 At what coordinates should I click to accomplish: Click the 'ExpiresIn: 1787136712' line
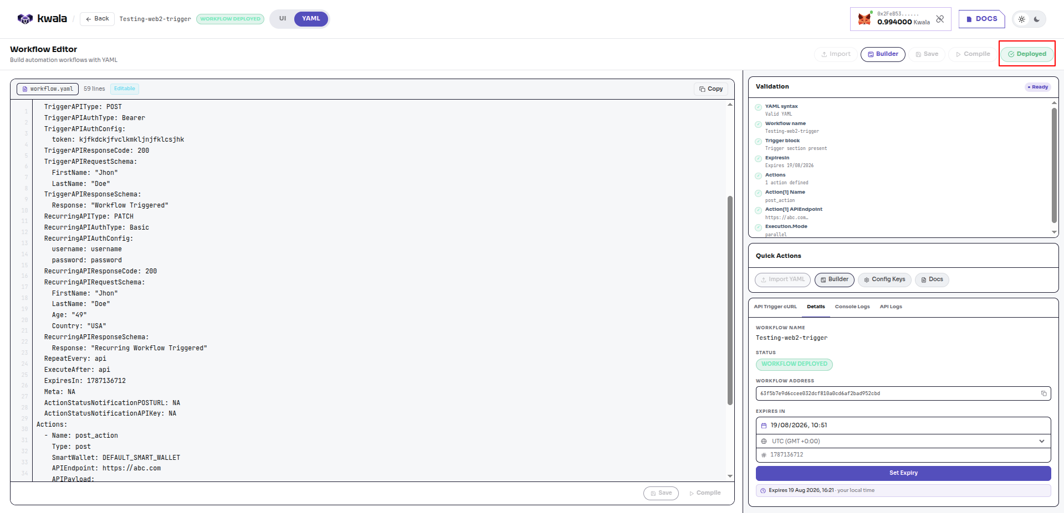click(x=85, y=381)
